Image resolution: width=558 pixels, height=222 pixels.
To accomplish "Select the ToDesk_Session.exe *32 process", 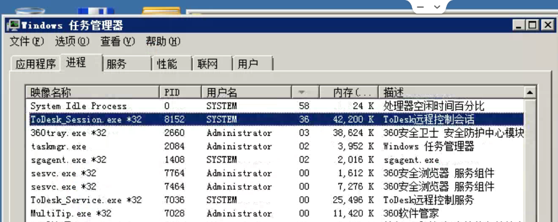I will 275,120.
